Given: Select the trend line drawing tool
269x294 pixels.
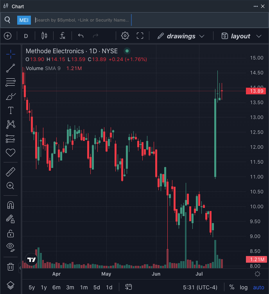Looking at the screenshot, I should [x=11, y=68].
